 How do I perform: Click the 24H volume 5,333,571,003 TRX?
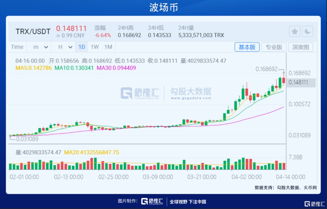coord(201,35)
